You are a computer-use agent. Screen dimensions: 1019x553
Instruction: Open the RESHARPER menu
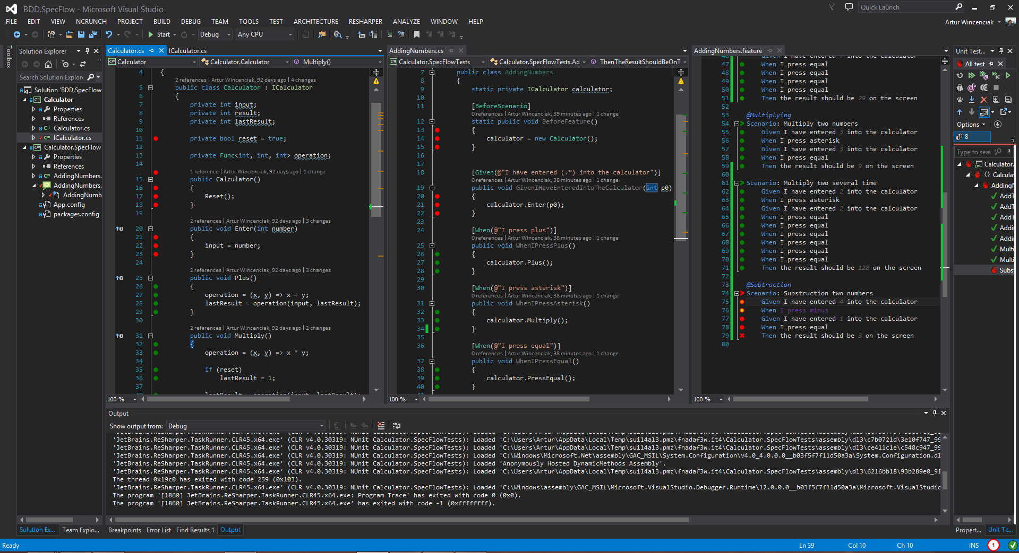(365, 22)
